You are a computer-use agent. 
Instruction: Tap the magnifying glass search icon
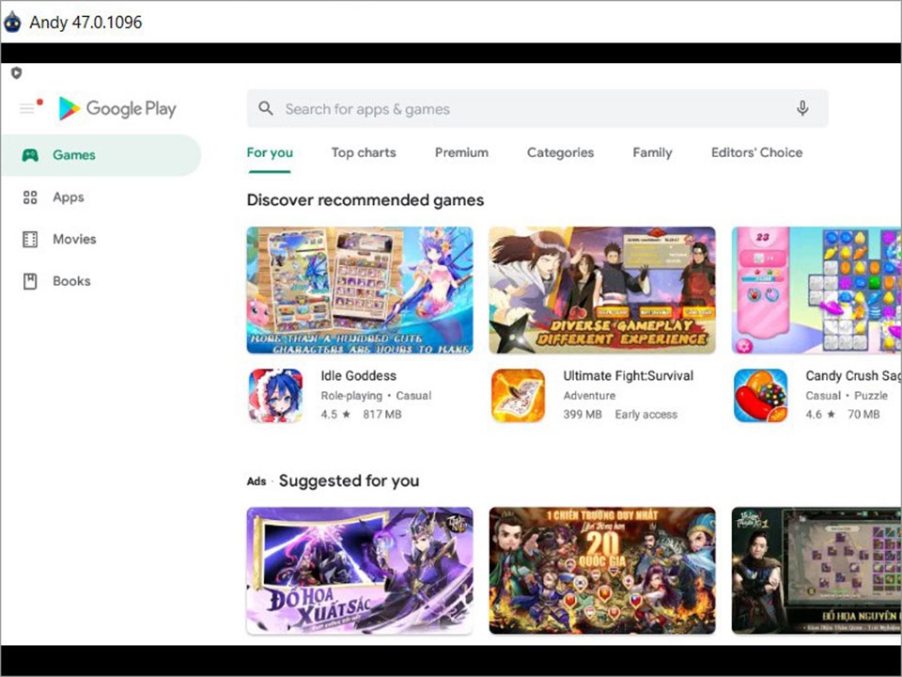coord(265,108)
